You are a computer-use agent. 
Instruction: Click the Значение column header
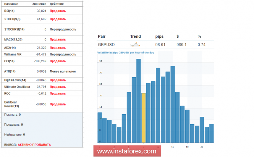(x=39, y=4)
